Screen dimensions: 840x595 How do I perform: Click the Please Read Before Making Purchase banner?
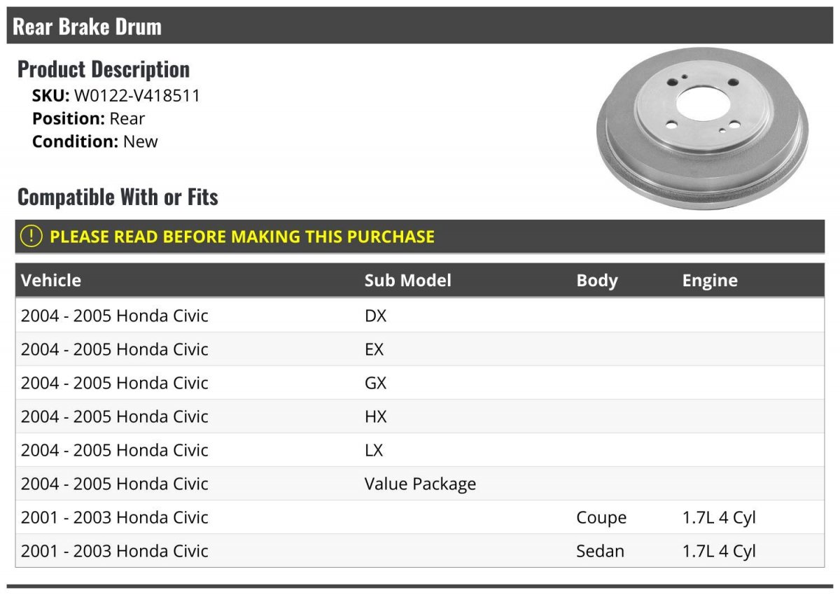[x=420, y=236]
